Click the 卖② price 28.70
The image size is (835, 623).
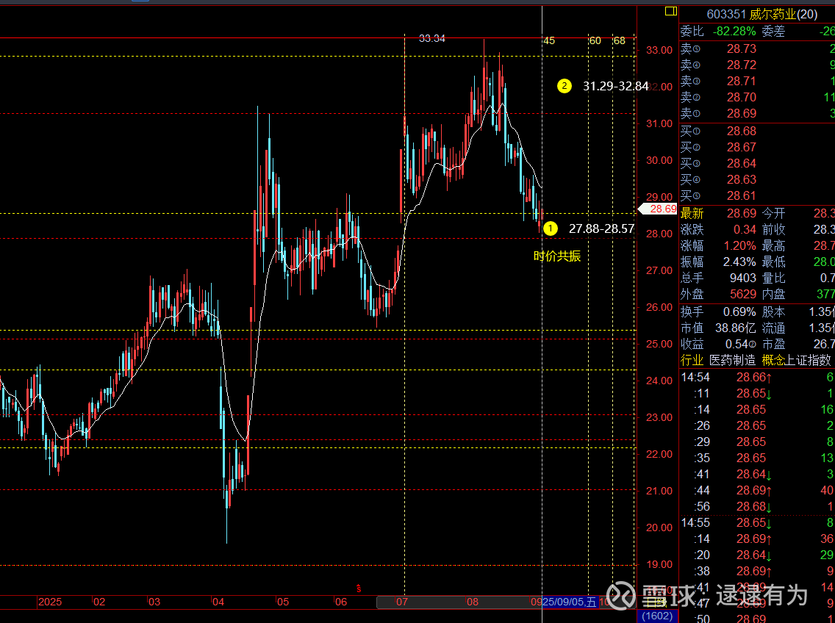point(741,98)
